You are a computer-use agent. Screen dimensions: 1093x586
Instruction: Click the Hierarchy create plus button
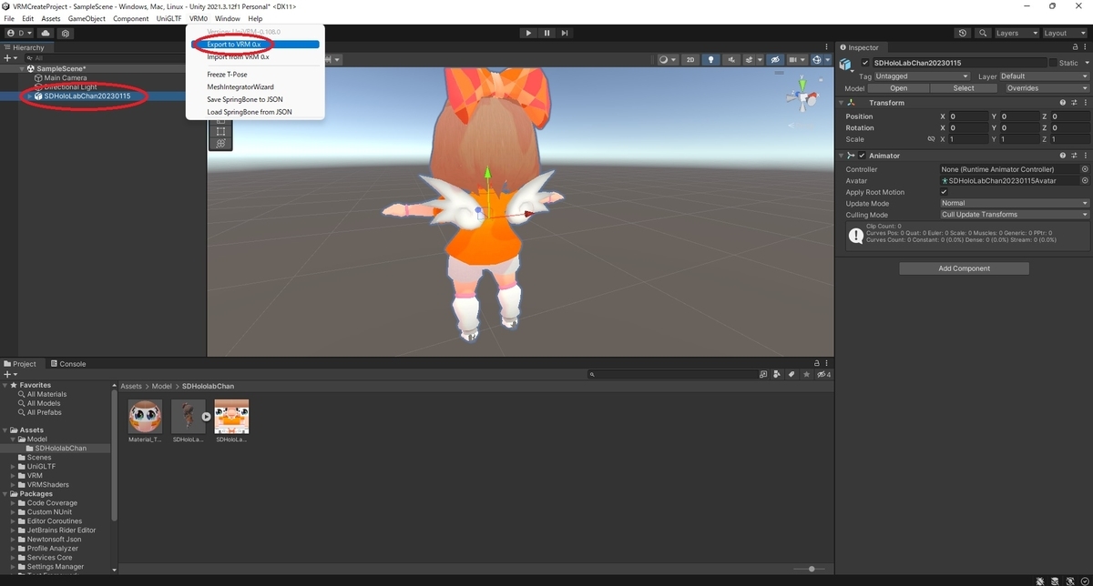point(7,58)
